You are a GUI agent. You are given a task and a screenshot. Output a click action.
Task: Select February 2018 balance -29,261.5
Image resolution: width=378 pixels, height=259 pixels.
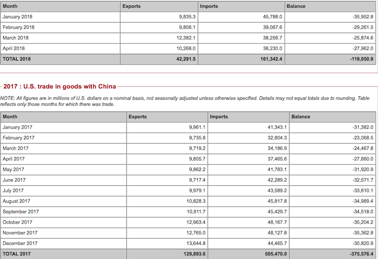coord(363,27)
